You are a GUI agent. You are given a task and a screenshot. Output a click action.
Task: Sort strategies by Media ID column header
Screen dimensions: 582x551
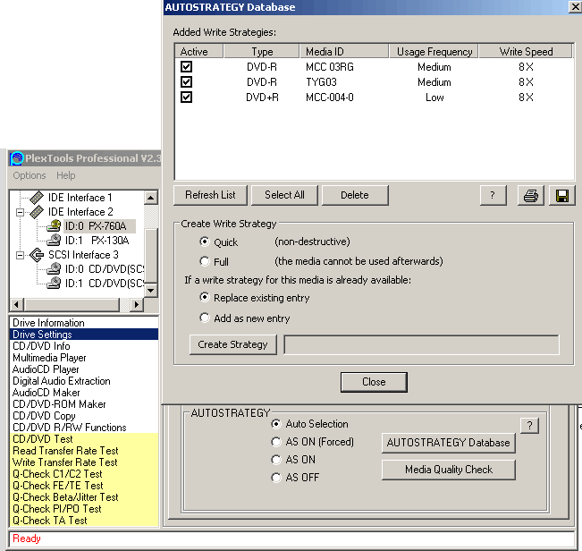325,52
